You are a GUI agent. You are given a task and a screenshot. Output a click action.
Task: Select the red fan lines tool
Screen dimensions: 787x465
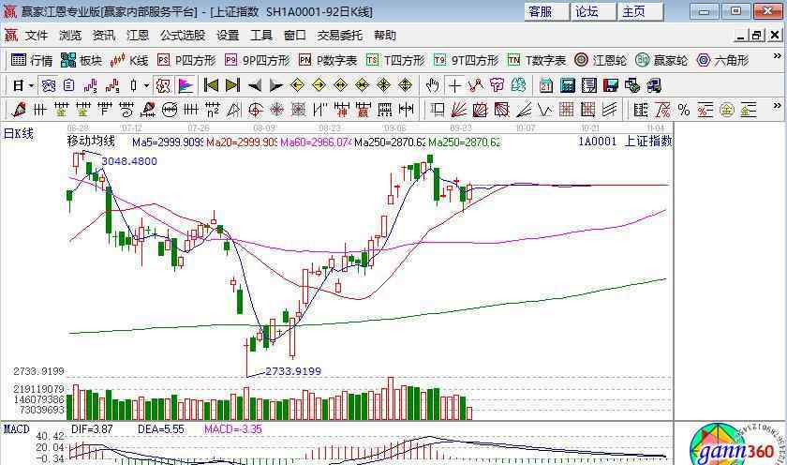pos(458,110)
